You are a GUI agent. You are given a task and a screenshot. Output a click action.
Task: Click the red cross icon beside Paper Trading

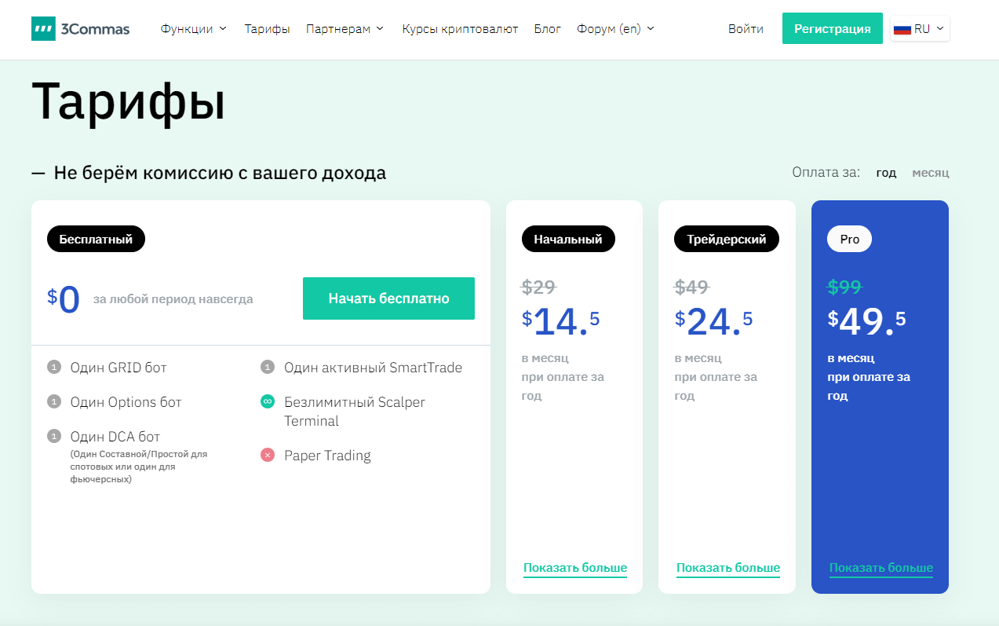(268, 456)
